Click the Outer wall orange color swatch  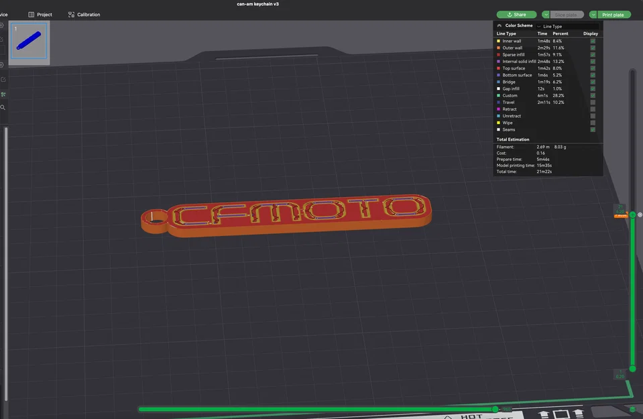[499, 48]
